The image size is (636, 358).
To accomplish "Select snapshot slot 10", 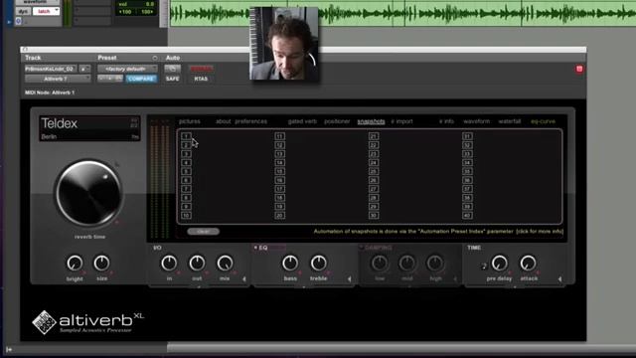I will (186, 216).
